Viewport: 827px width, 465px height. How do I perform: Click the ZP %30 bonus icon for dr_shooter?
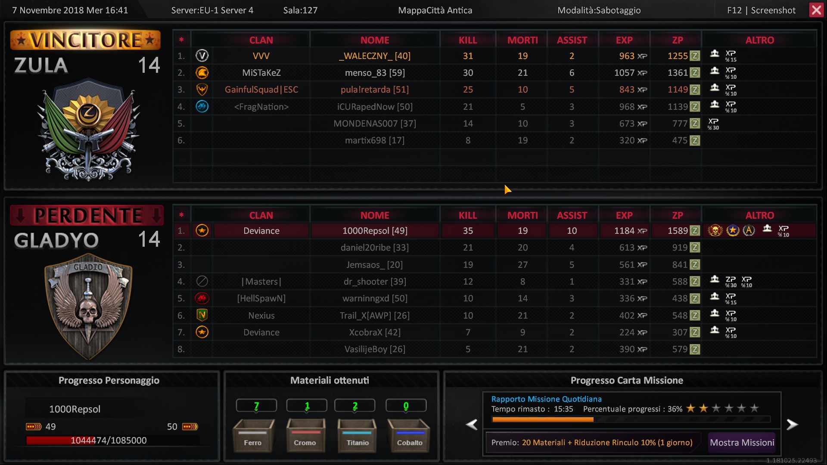click(x=731, y=282)
